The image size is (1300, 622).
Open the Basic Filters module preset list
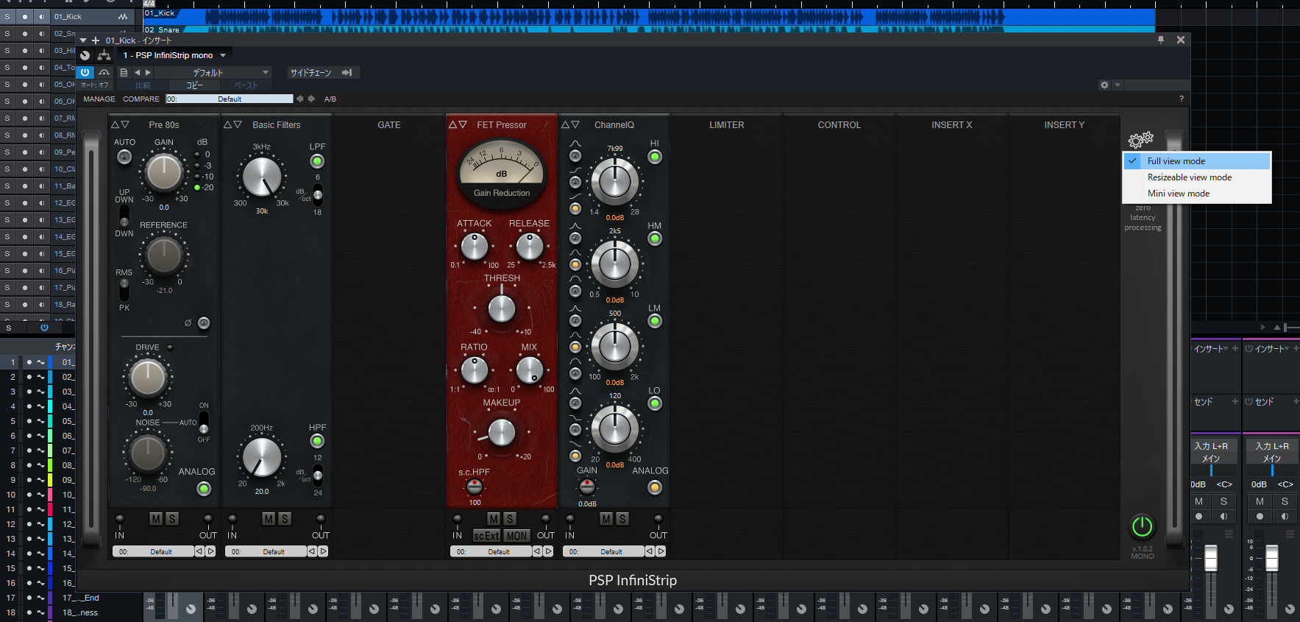tap(266, 551)
